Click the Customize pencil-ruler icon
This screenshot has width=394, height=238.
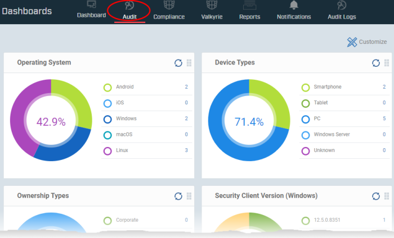(x=352, y=42)
